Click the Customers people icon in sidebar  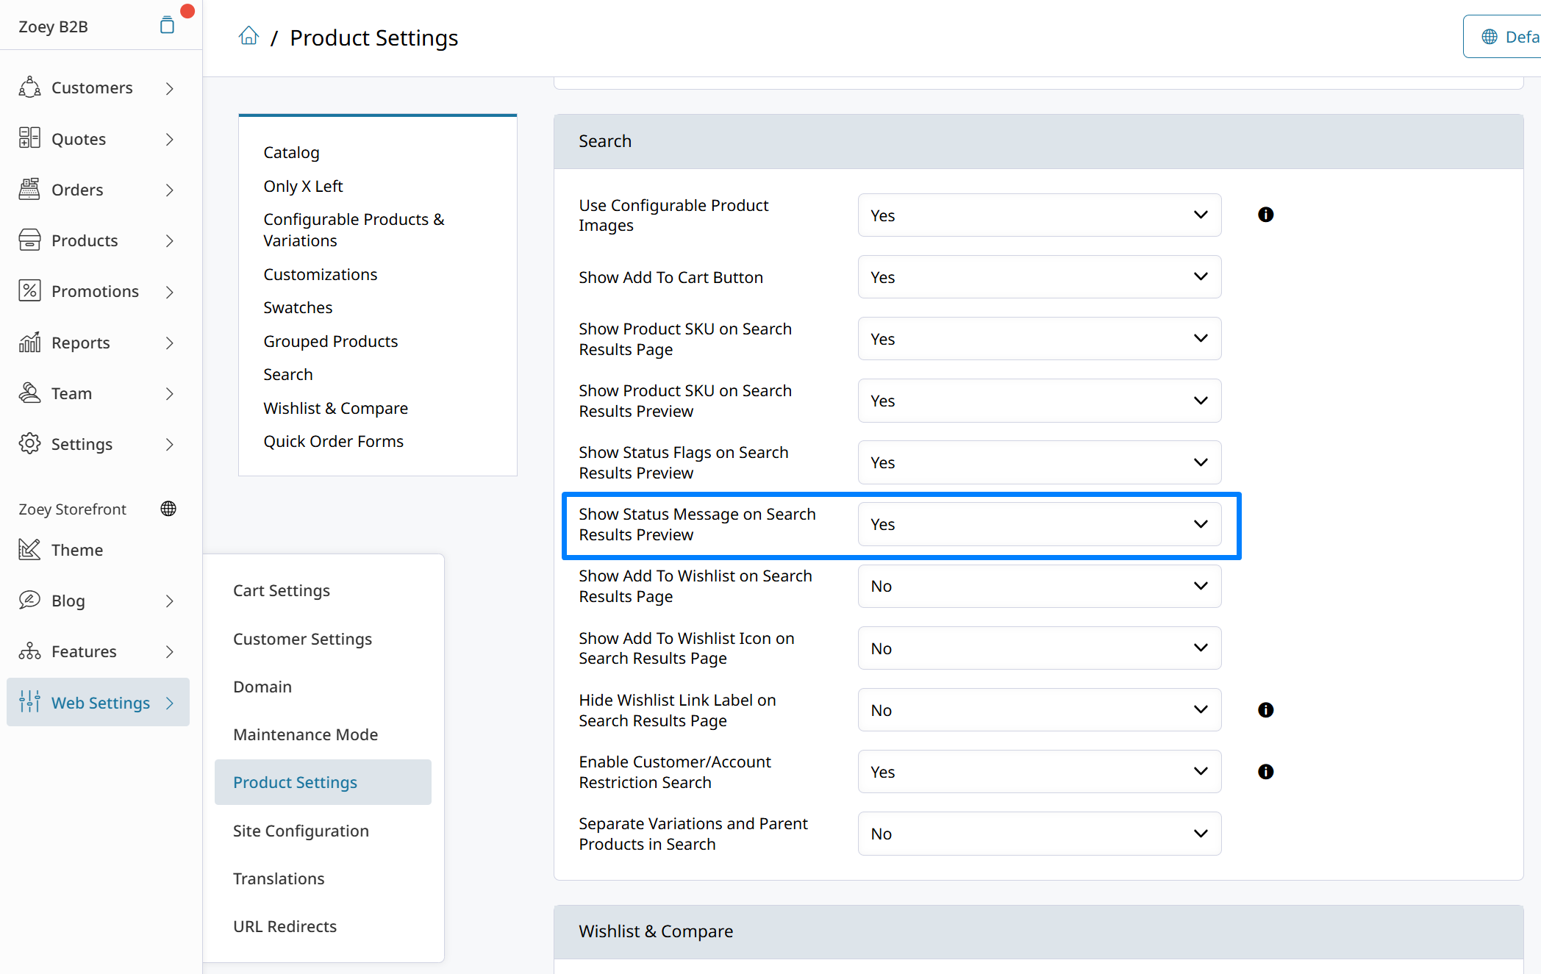tap(29, 87)
